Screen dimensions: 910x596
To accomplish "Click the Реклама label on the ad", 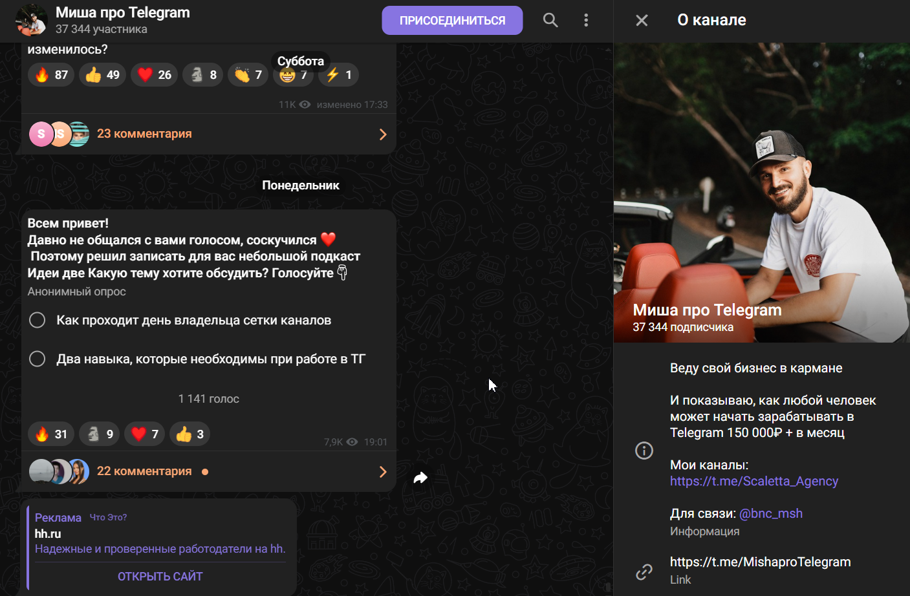I will coord(58,518).
